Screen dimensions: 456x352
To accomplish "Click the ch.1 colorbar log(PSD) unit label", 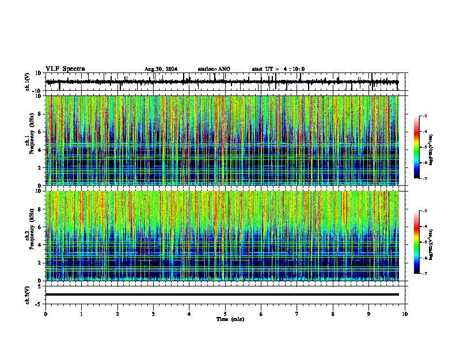I will tap(431, 150).
